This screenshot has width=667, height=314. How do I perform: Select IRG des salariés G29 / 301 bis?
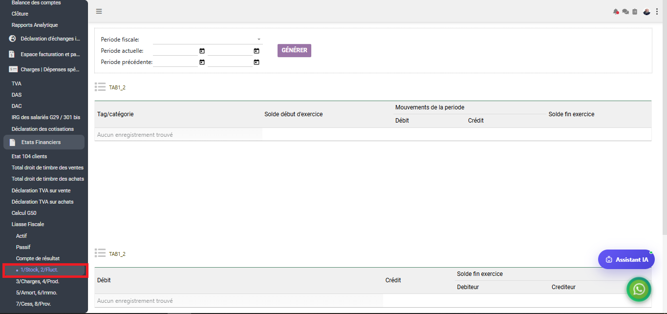46,117
